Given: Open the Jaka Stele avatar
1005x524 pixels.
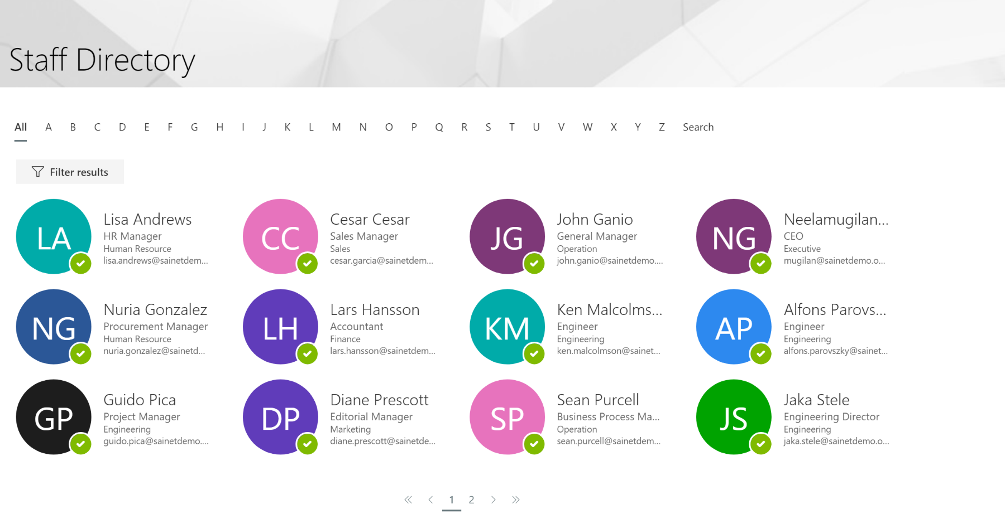Looking at the screenshot, I should coord(734,417).
